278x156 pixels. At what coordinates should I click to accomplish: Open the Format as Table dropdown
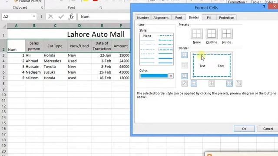(x=256, y=2)
